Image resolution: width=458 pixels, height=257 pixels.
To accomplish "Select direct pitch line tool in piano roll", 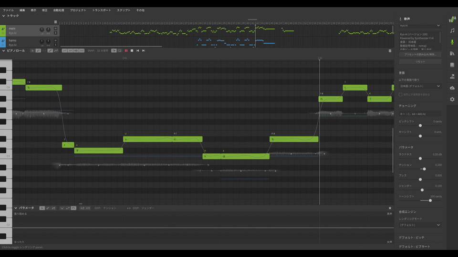I will [x=50, y=51].
